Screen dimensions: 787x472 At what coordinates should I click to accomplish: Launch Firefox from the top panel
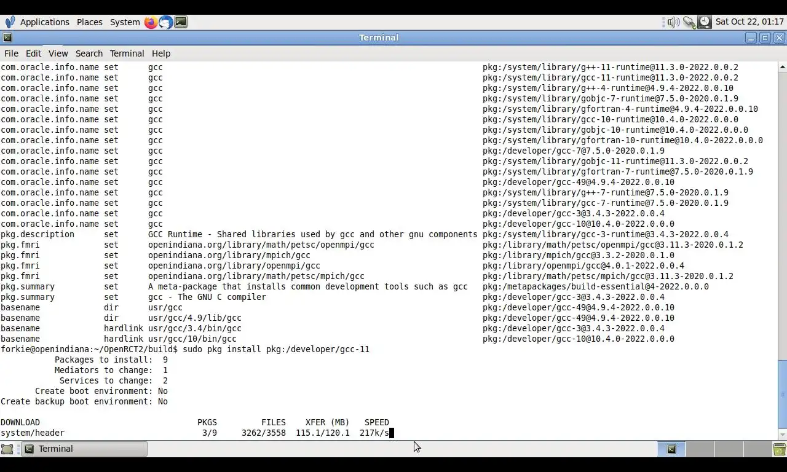[151, 22]
